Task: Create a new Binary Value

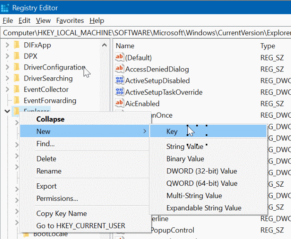Action: click(208, 159)
